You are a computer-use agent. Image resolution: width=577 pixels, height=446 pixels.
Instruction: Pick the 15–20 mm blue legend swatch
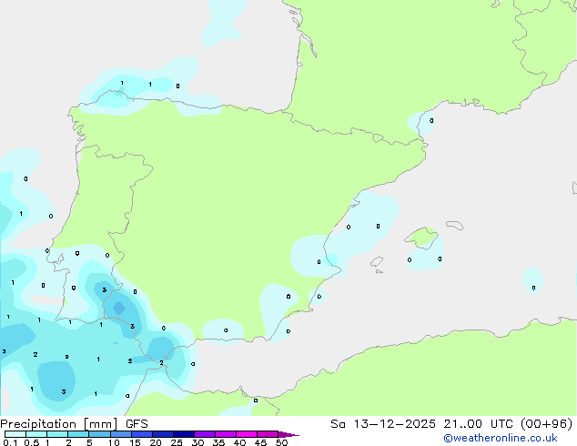click(x=141, y=434)
